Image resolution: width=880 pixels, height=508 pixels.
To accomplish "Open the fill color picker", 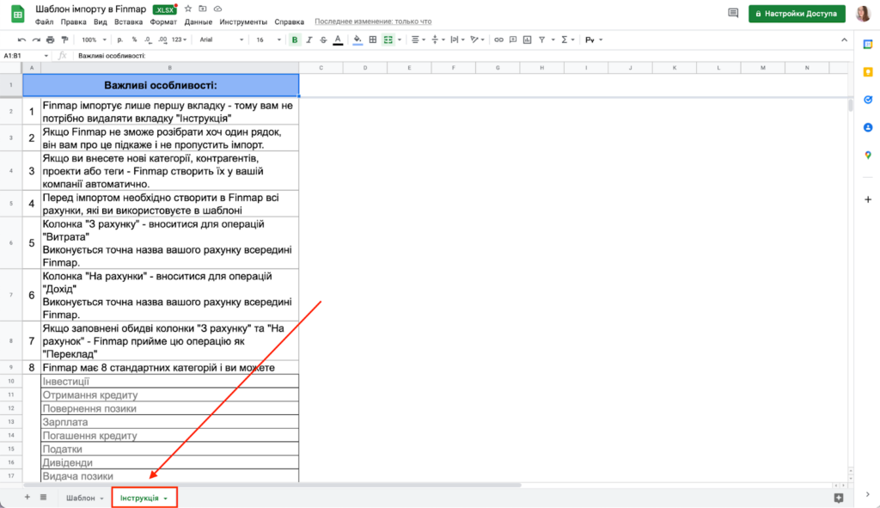I will [x=357, y=40].
